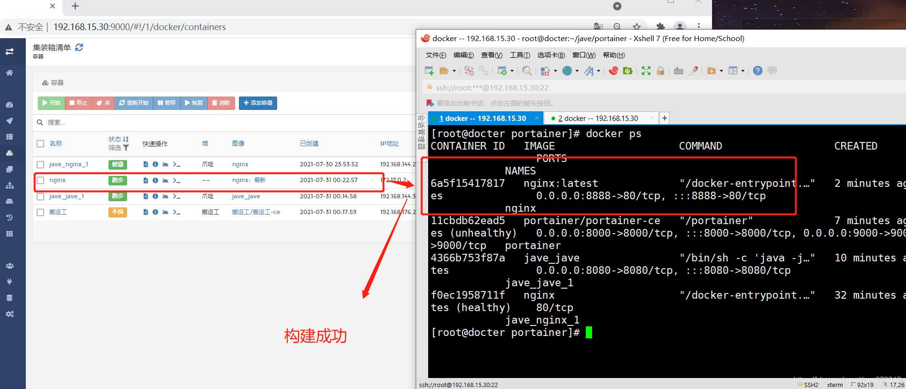Open the status filter funnel
The width and height of the screenshot is (906, 389).
[x=126, y=148]
